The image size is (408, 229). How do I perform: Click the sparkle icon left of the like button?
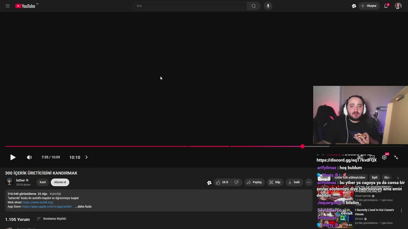[x=209, y=183]
